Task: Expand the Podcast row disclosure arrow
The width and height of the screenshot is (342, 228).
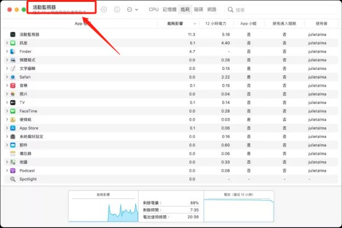Action: coord(7,171)
